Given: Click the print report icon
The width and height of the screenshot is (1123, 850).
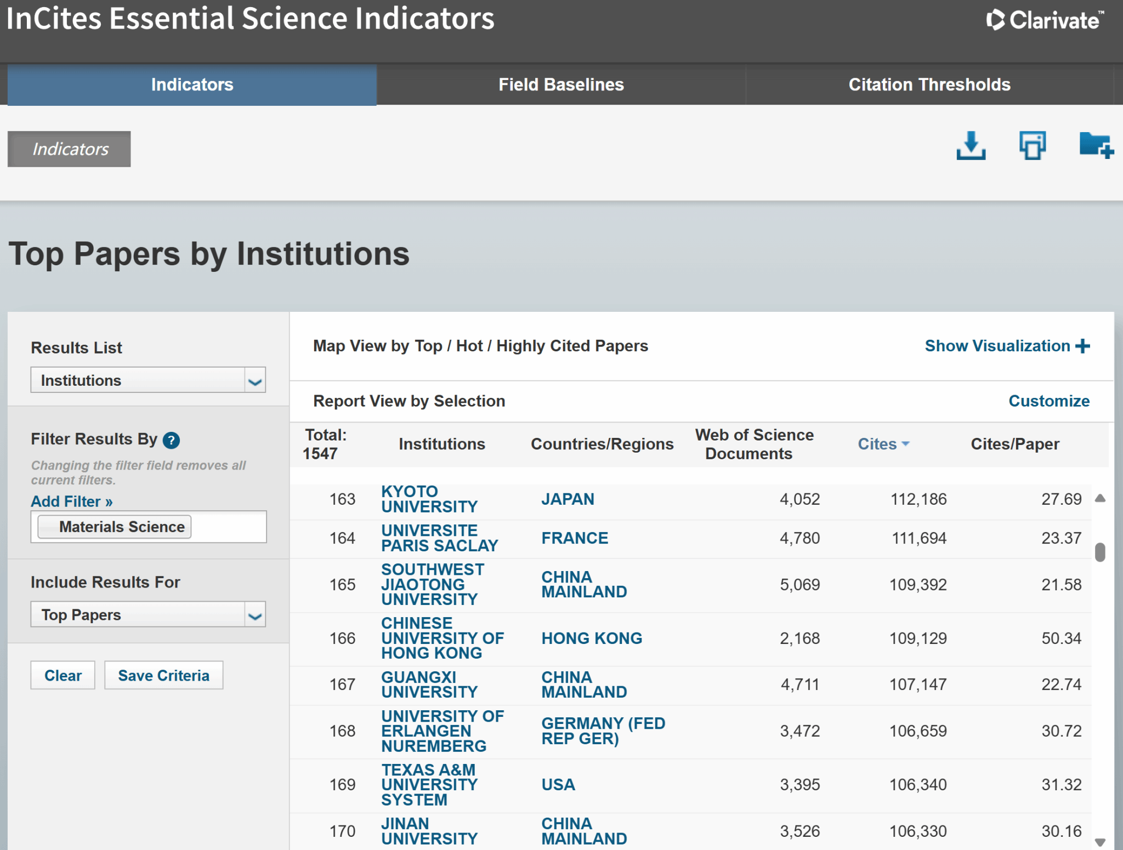Looking at the screenshot, I should point(1032,146).
